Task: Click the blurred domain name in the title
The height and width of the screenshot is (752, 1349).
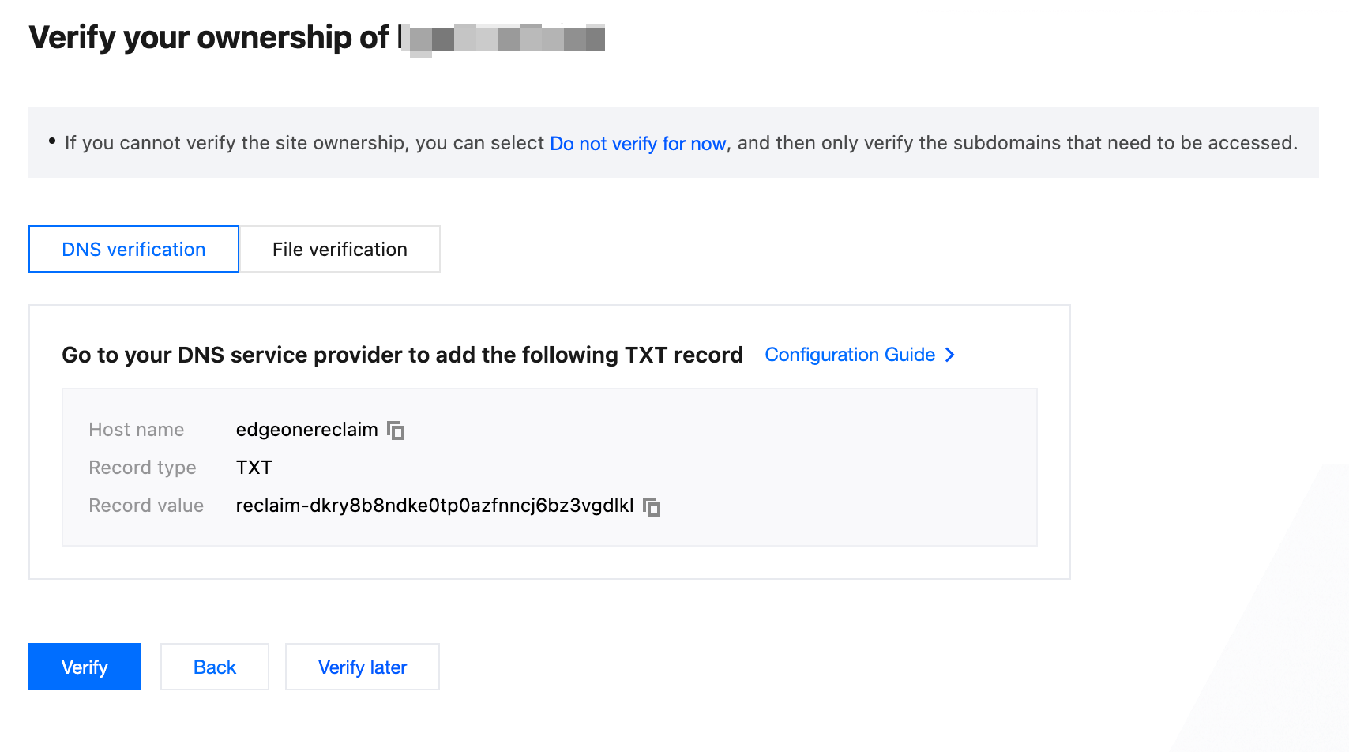Action: click(505, 38)
